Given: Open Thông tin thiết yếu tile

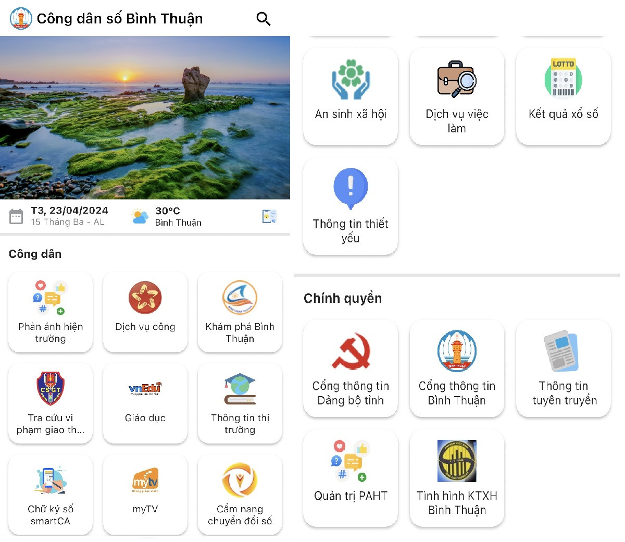Looking at the screenshot, I should 351,206.
